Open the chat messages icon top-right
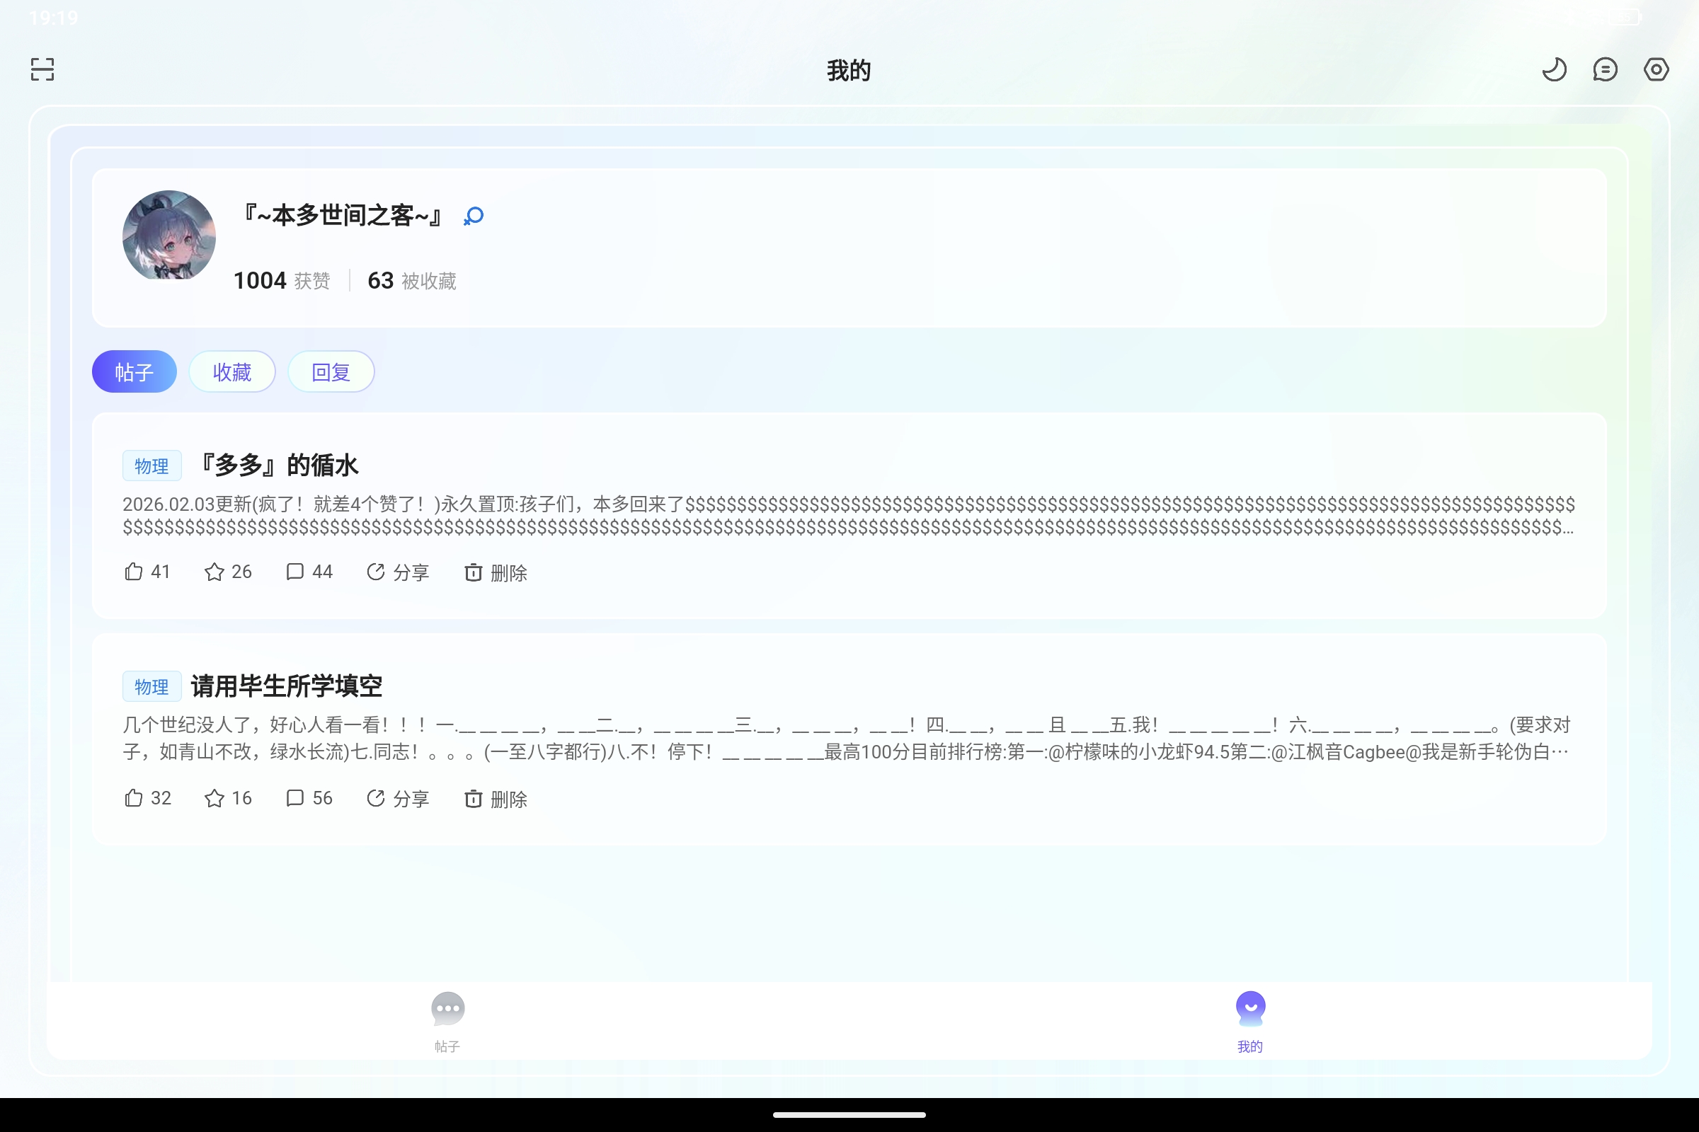This screenshot has height=1132, width=1699. pyautogui.click(x=1605, y=69)
